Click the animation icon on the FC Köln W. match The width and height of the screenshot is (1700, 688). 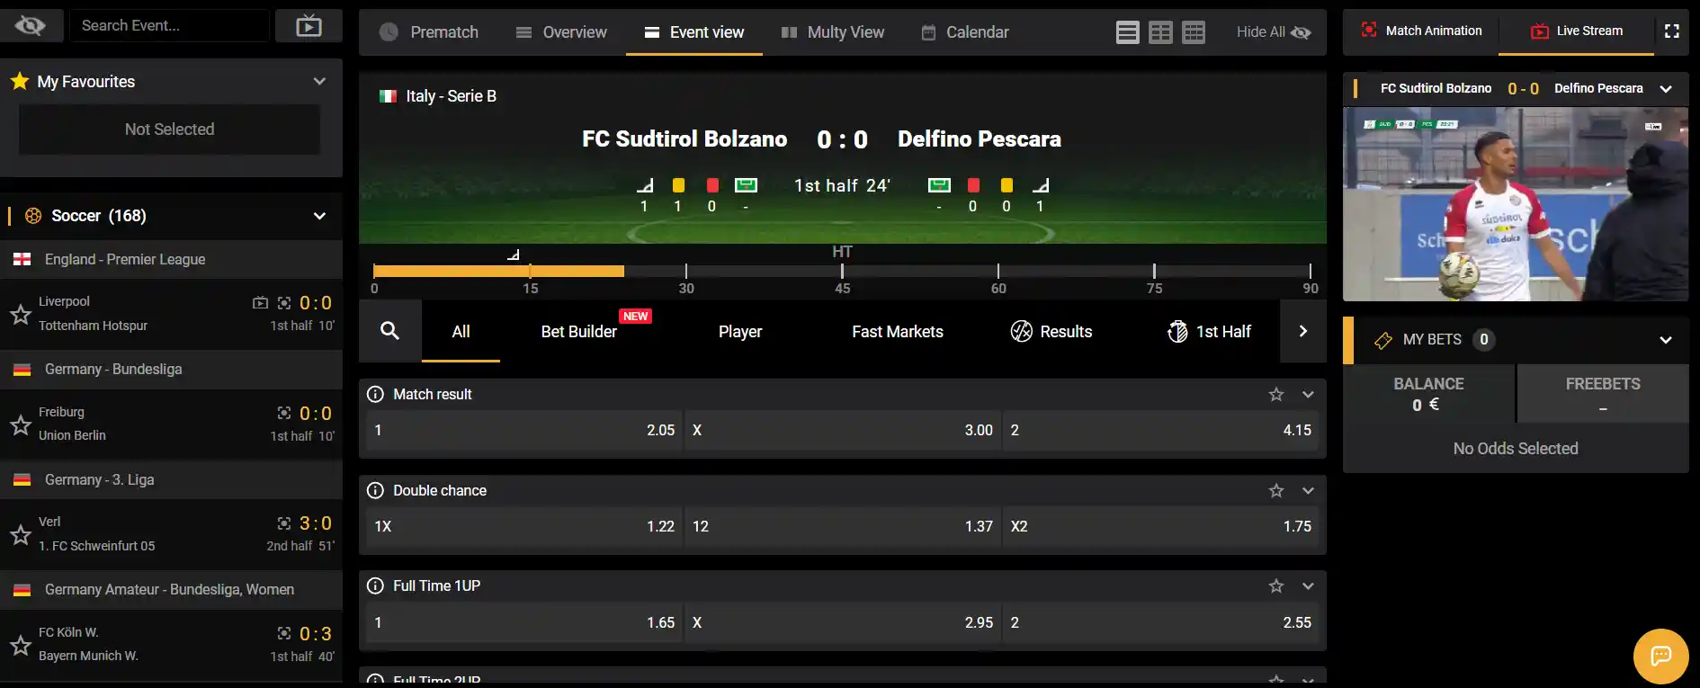[284, 633]
